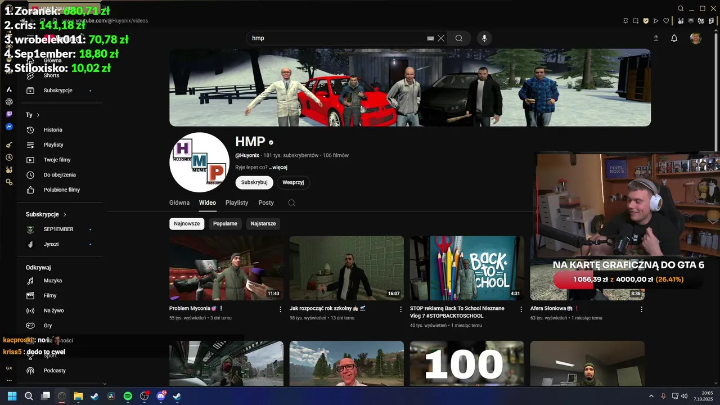Start voice search with the microphone icon
This screenshot has width=720, height=405.
point(484,38)
